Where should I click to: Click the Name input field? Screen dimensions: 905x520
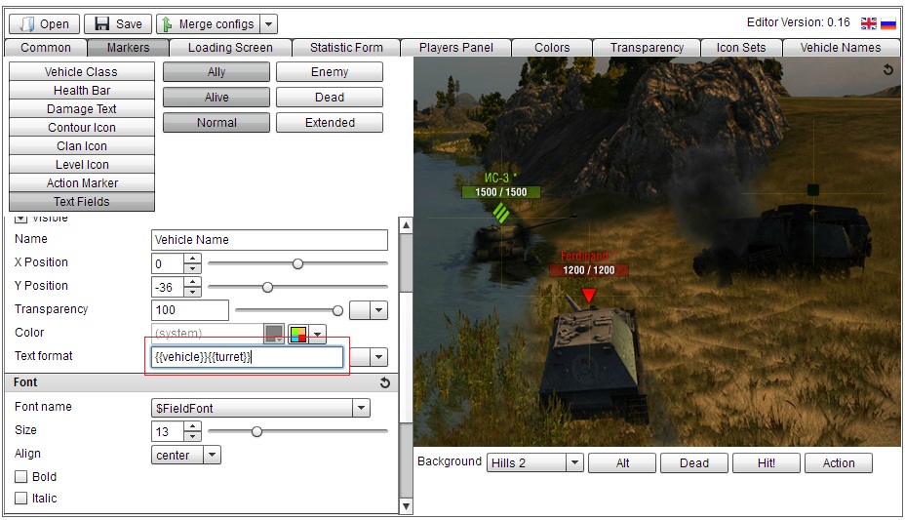point(269,239)
